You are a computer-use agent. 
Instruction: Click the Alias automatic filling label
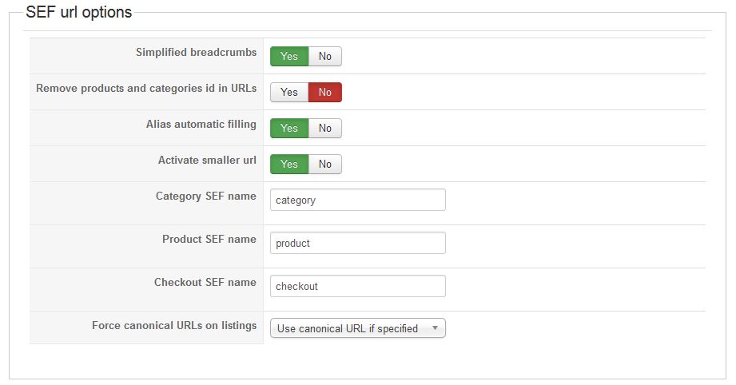click(x=201, y=125)
